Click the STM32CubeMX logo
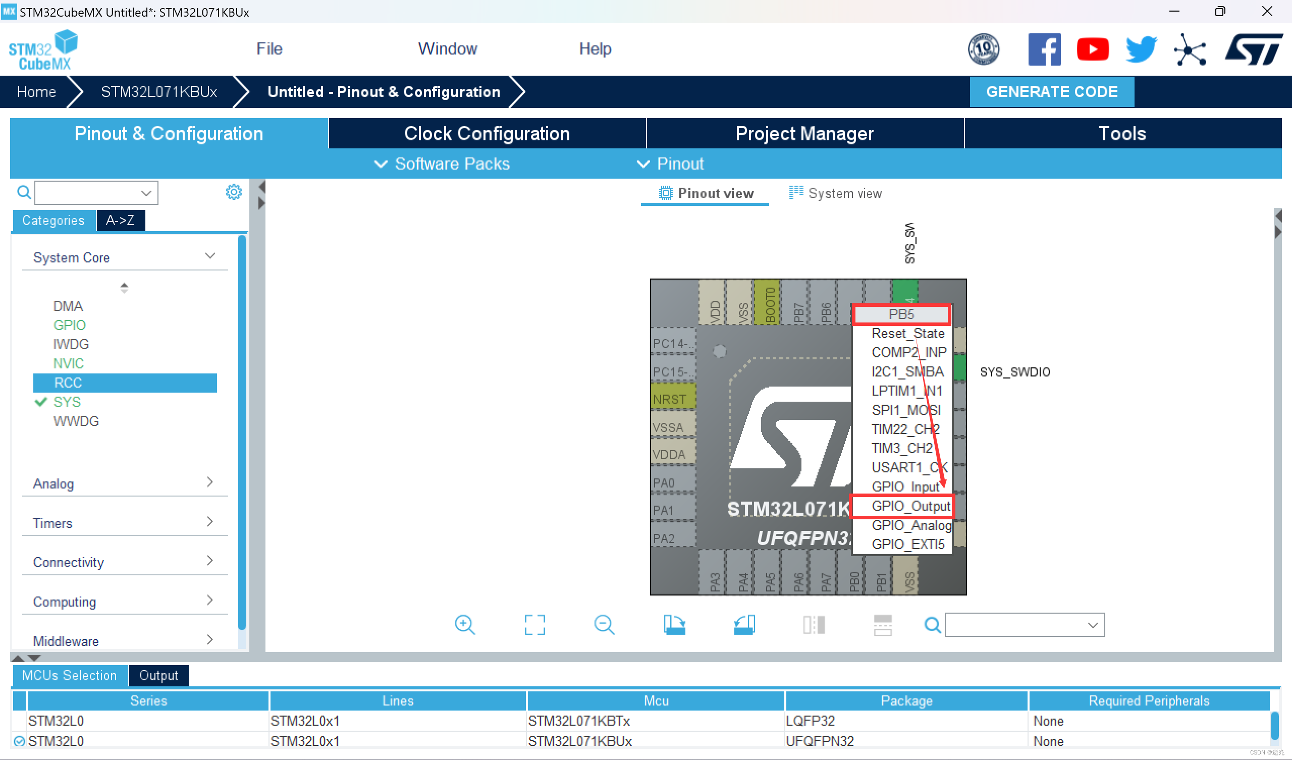1292x760 pixels. pyautogui.click(x=43, y=50)
